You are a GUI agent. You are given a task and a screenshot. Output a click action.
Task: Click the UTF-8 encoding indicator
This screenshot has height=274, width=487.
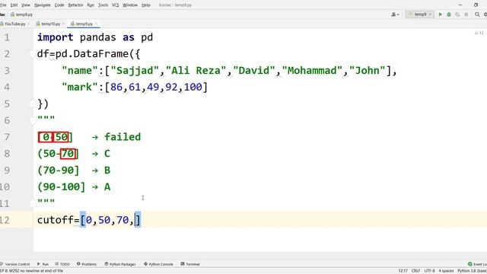[x=429, y=271]
